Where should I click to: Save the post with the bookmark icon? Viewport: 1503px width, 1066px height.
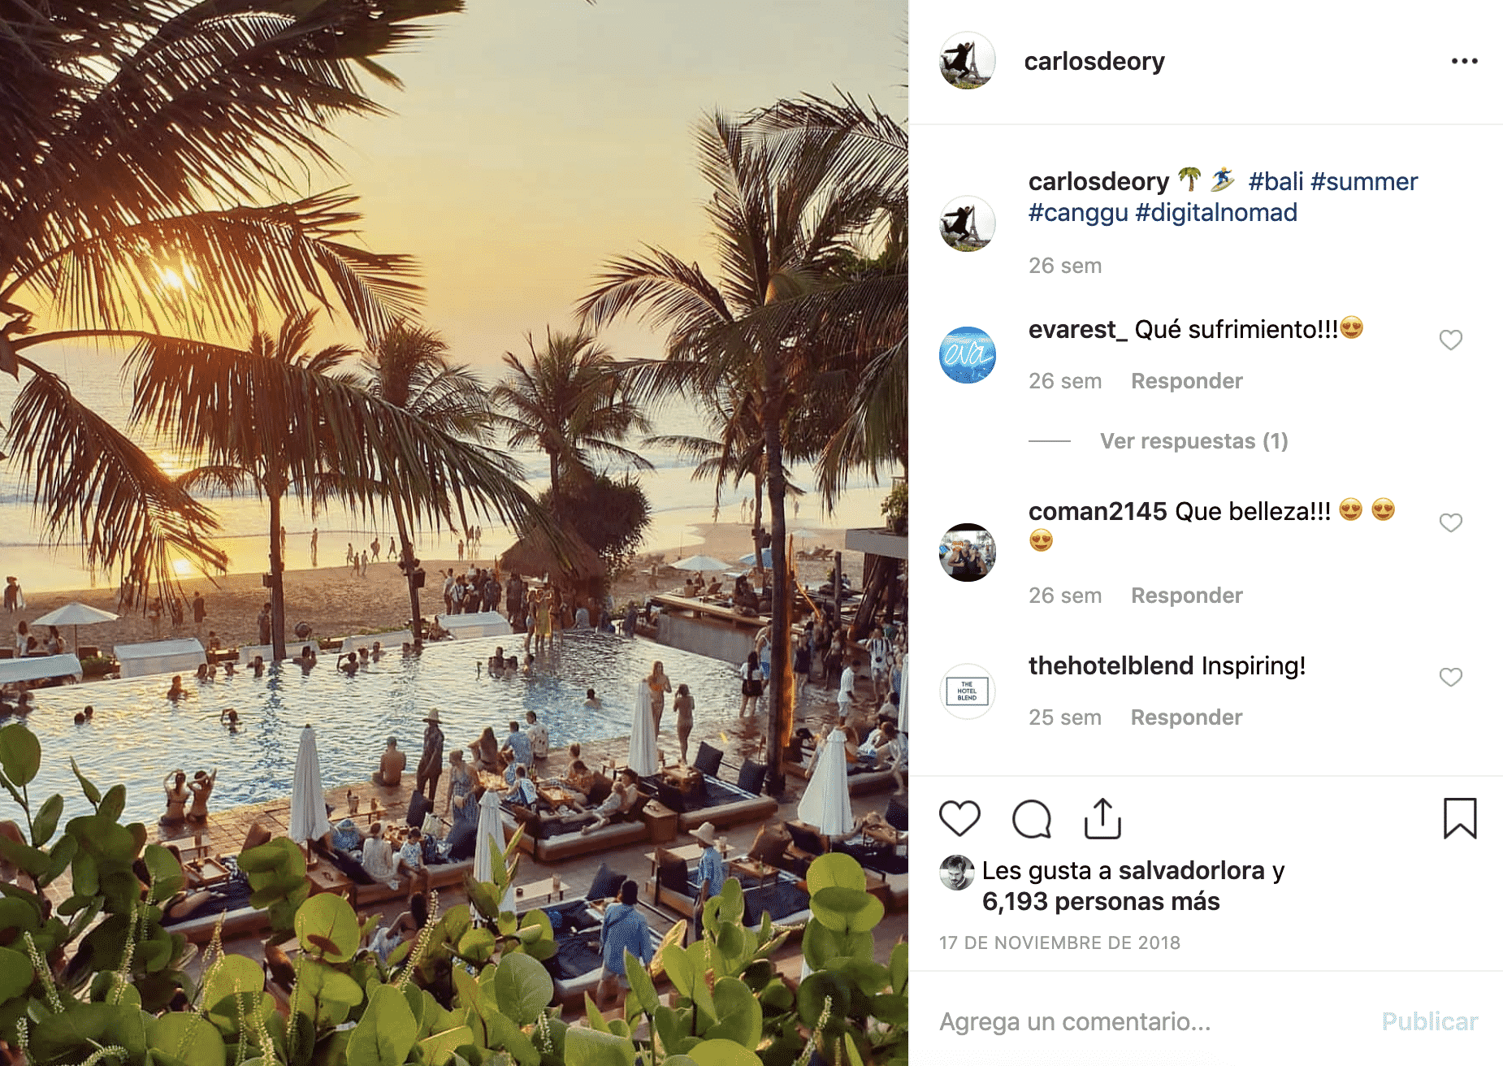(x=1460, y=818)
